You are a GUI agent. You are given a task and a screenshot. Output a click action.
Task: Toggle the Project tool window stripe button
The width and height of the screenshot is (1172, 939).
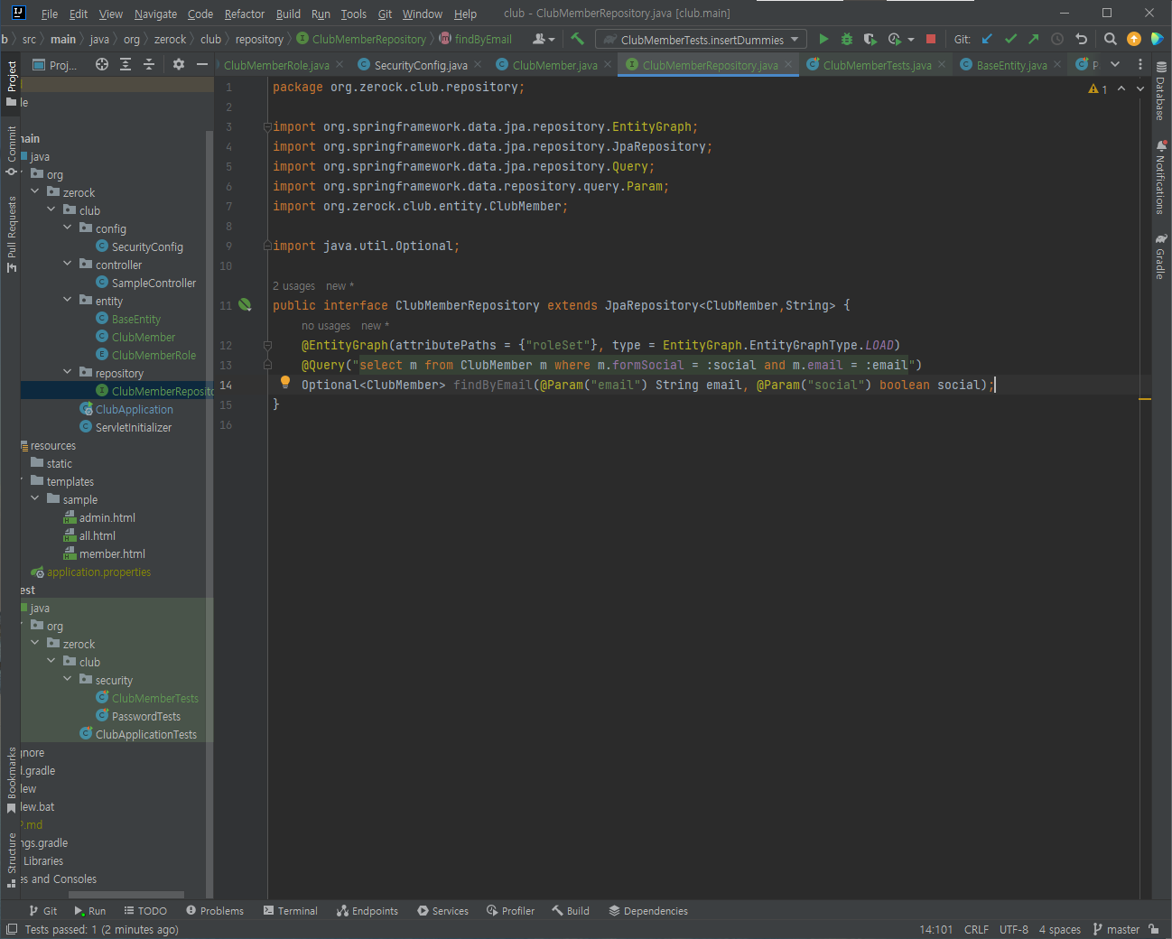pyautogui.click(x=12, y=83)
